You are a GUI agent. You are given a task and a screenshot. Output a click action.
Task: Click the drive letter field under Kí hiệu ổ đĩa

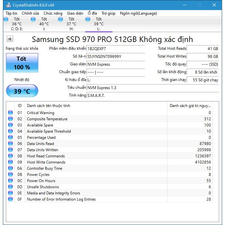pos(115,80)
